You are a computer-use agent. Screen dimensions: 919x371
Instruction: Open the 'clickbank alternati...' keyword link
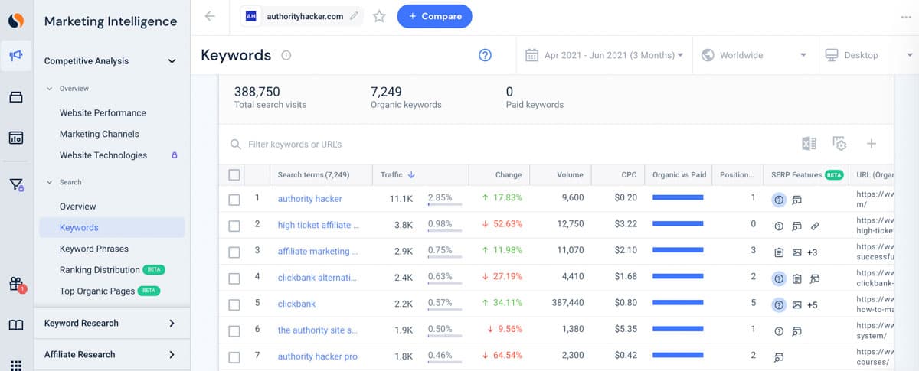[318, 278]
